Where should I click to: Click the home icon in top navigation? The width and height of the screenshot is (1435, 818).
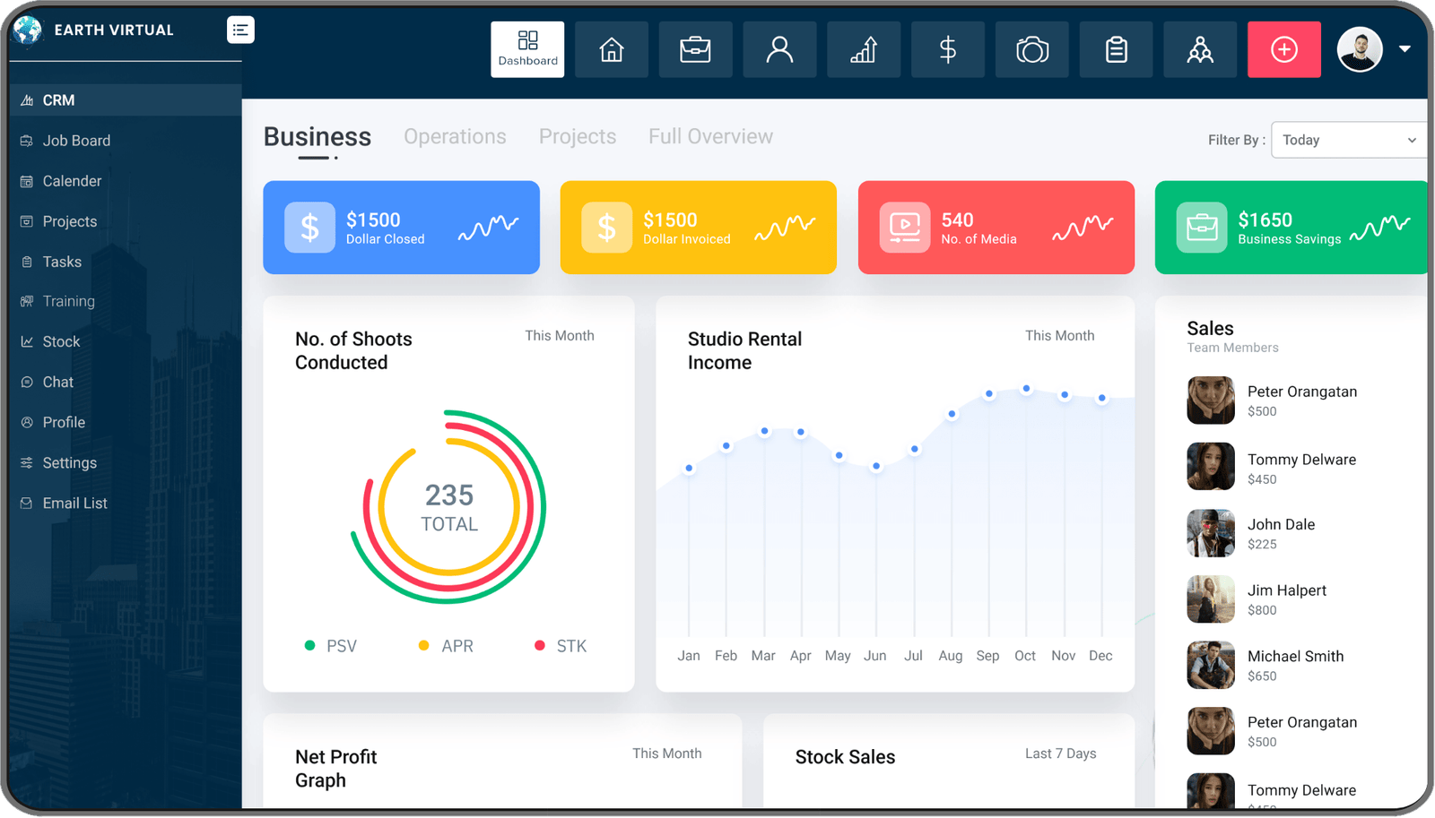[x=611, y=49]
